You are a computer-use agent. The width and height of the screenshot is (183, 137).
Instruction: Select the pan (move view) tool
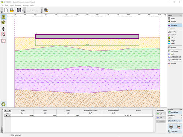(x=4, y=29)
